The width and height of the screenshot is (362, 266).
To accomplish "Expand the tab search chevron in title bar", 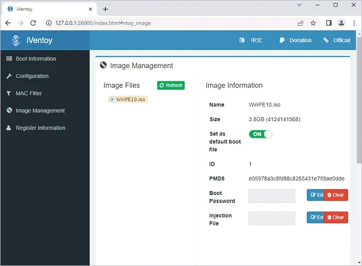I will point(299,5).
